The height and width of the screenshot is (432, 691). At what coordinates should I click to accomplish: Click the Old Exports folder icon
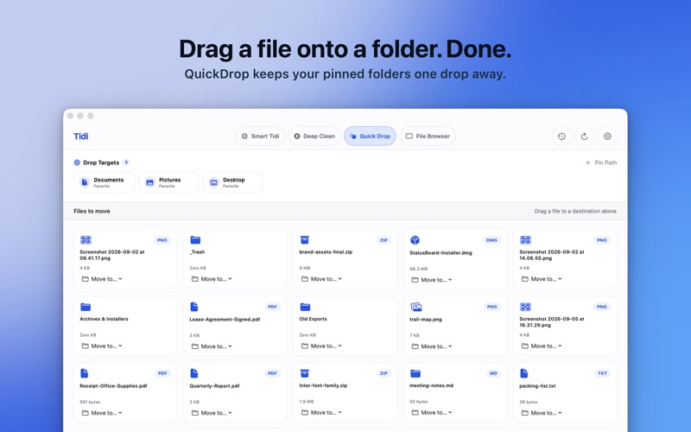(305, 307)
